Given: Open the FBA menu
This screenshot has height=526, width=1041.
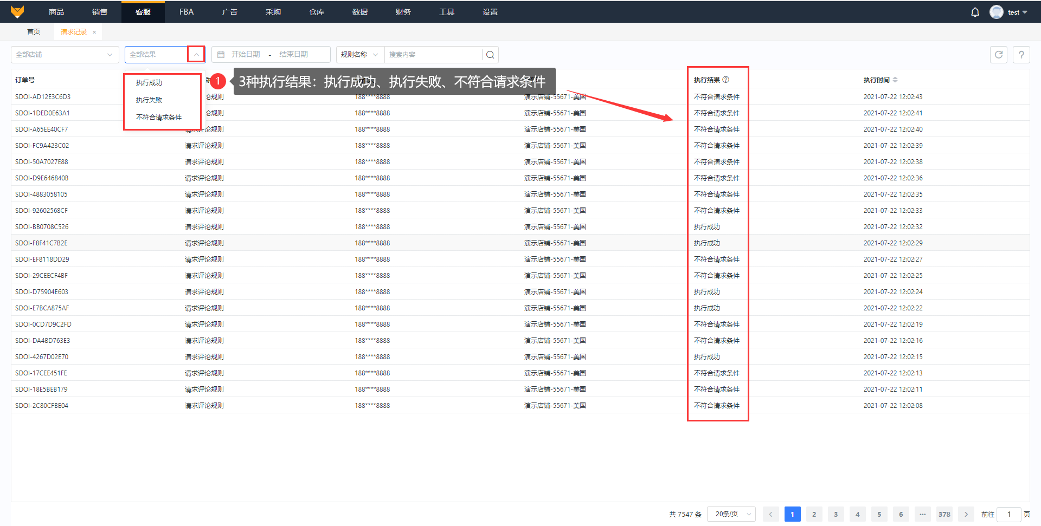Looking at the screenshot, I should pyautogui.click(x=187, y=12).
